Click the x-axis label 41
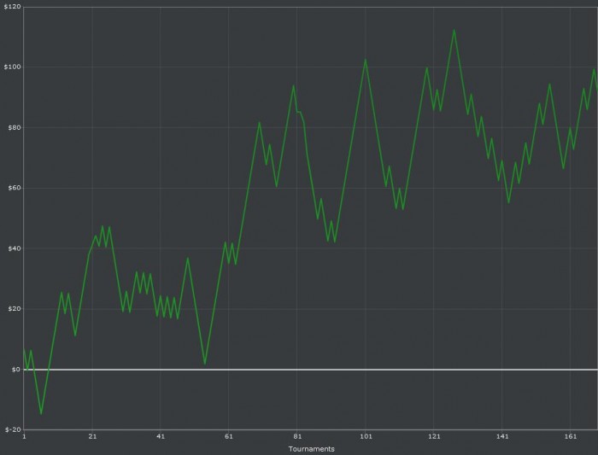Screen dimensions: 598x455 161,436
